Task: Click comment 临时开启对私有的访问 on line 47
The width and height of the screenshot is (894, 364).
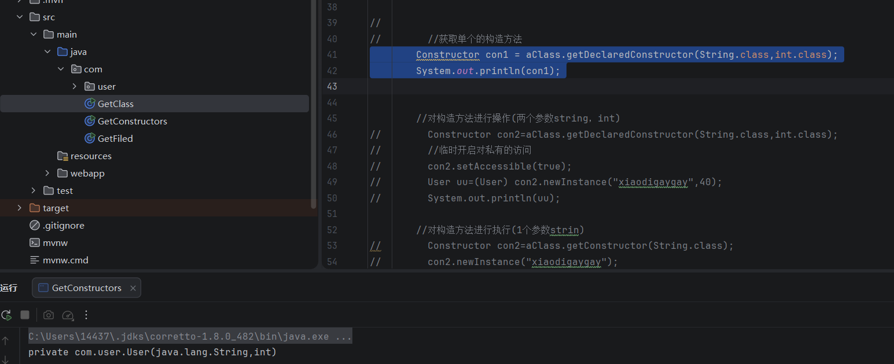Action: click(479, 150)
